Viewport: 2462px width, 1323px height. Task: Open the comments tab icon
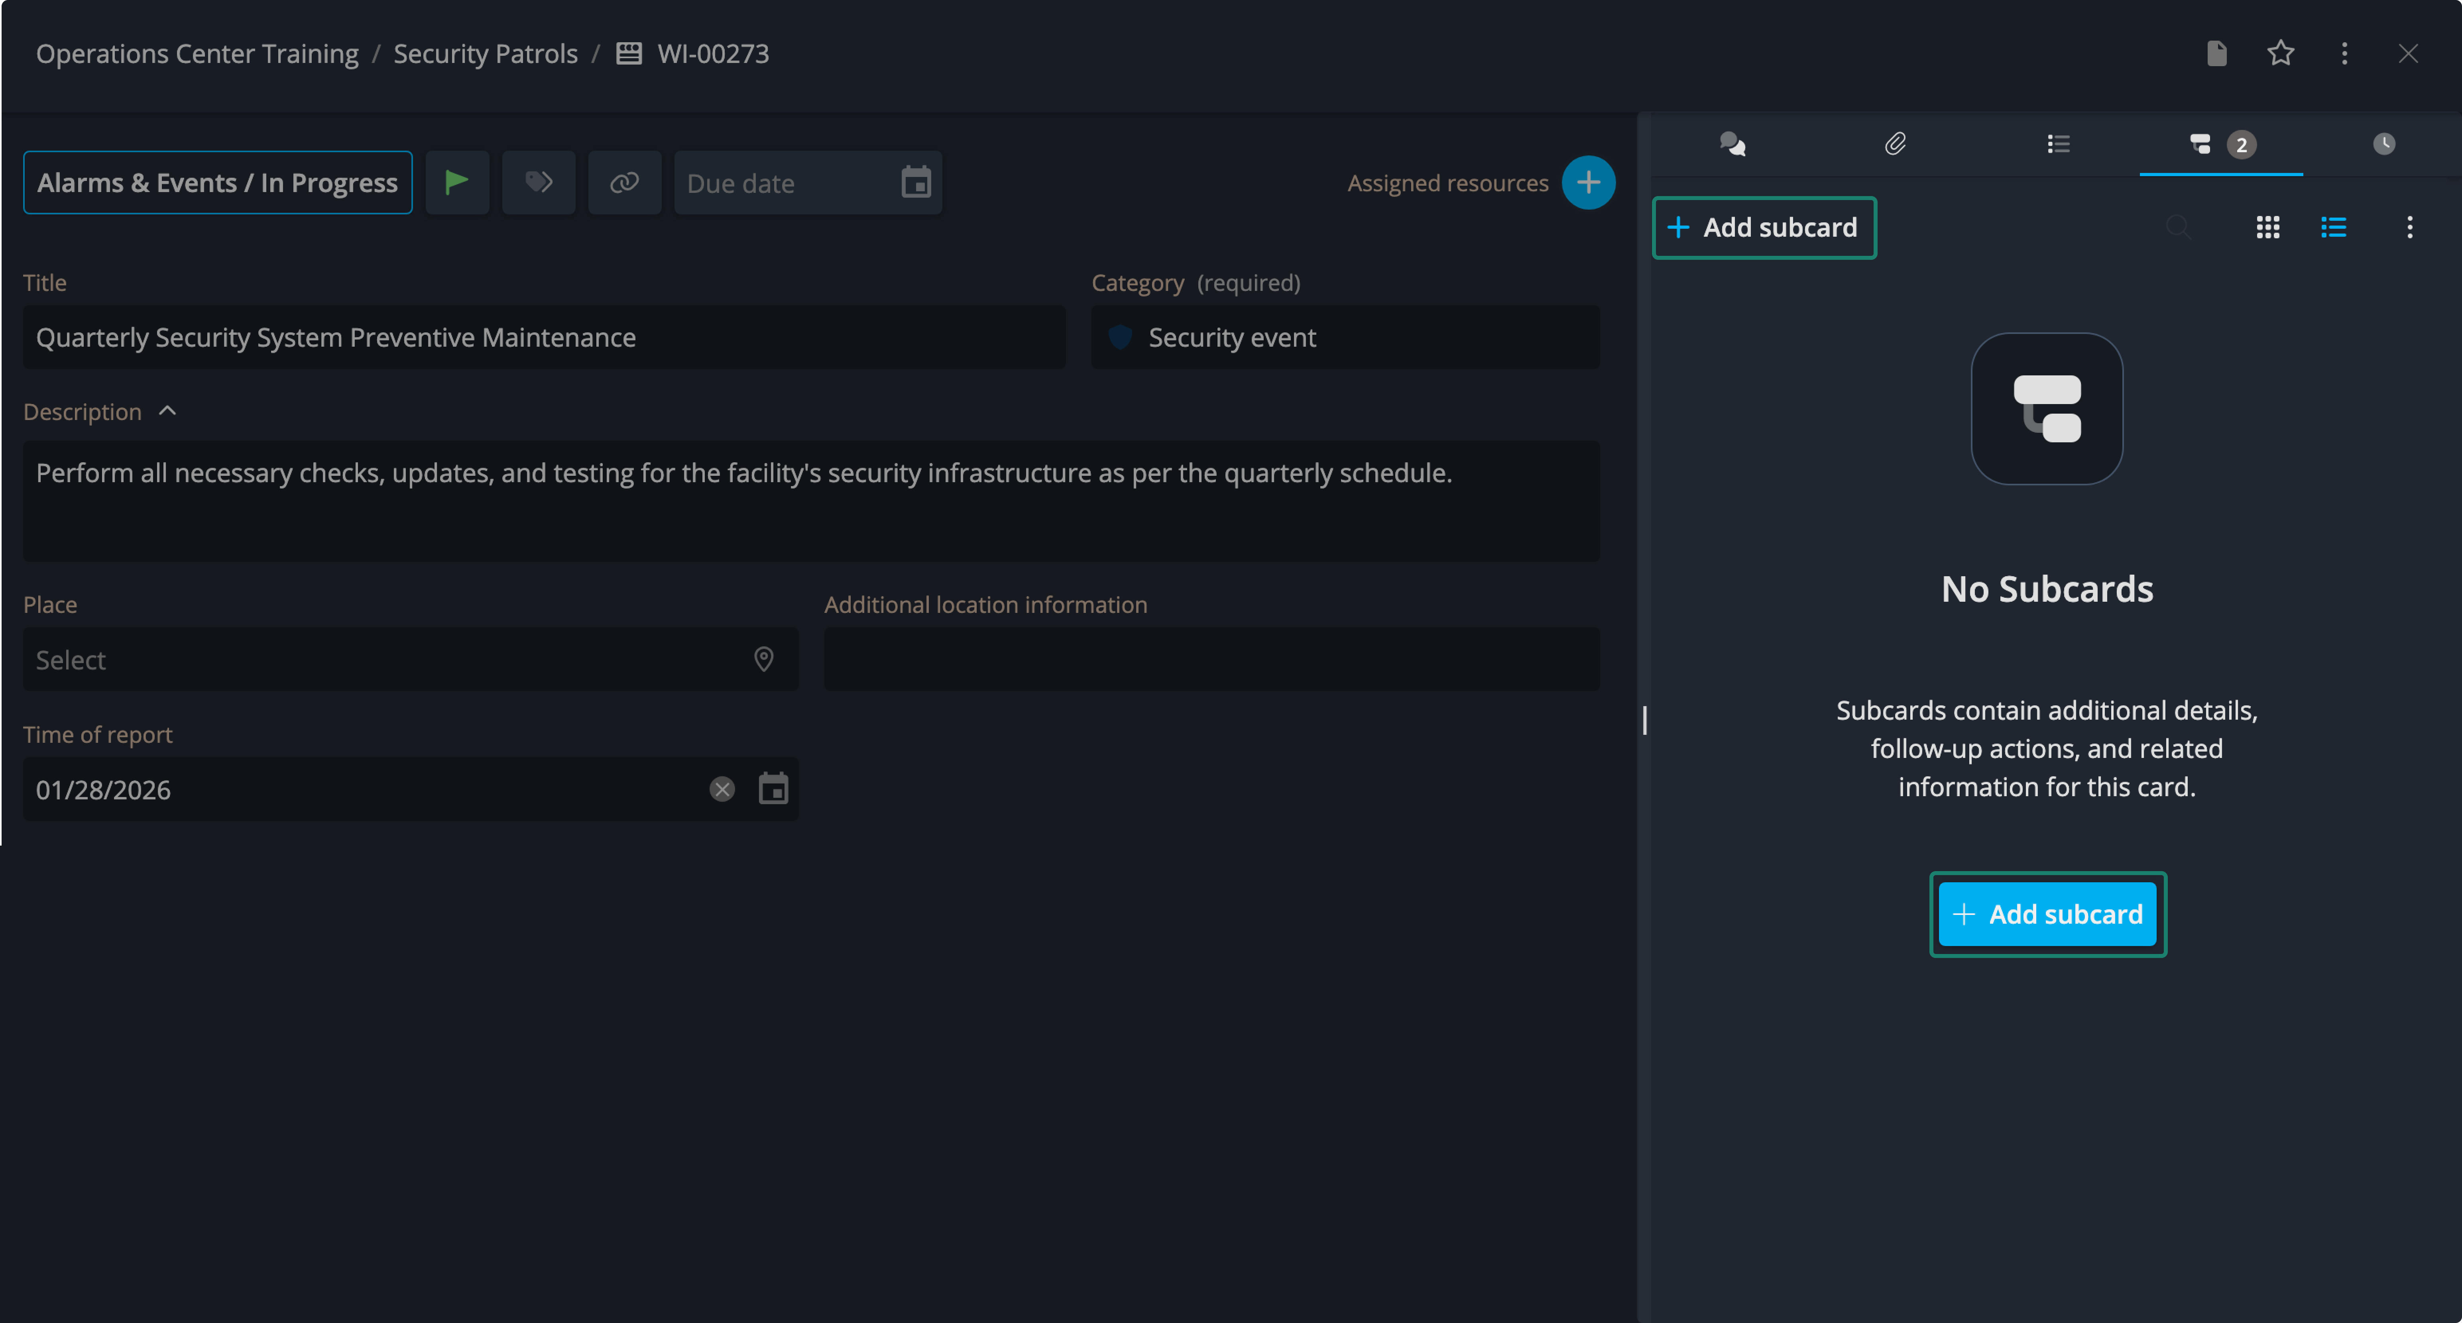click(1733, 144)
